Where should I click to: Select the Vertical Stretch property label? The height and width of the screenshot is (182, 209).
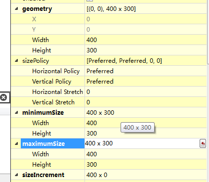53,102
